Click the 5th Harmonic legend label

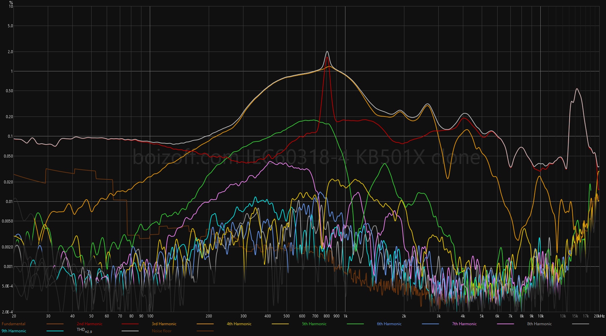314,324
